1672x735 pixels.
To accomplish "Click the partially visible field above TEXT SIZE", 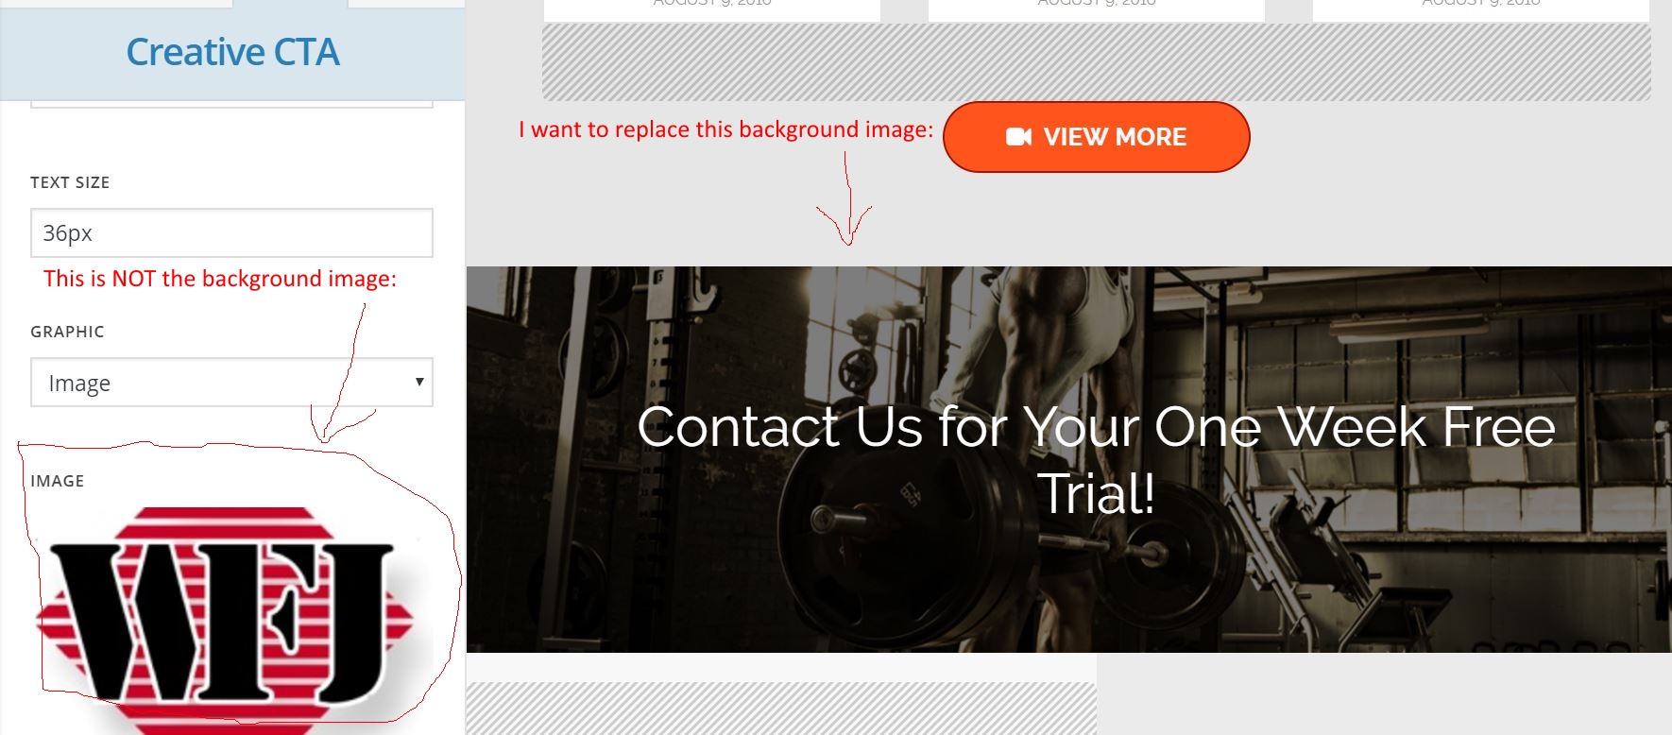I will coord(231,104).
